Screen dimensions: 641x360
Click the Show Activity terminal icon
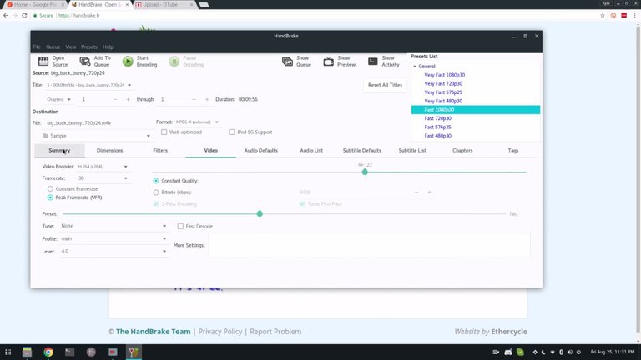coord(373,61)
